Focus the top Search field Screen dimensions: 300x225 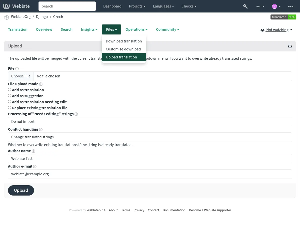click(67, 6)
